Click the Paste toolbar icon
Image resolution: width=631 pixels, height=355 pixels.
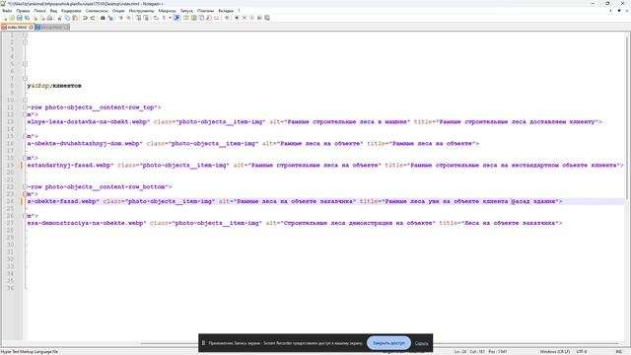coord(75,18)
